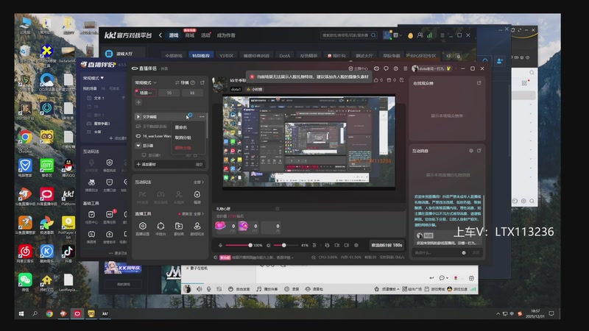Choose 取消分组 from the context menu
589x331 pixels.
click(183, 138)
